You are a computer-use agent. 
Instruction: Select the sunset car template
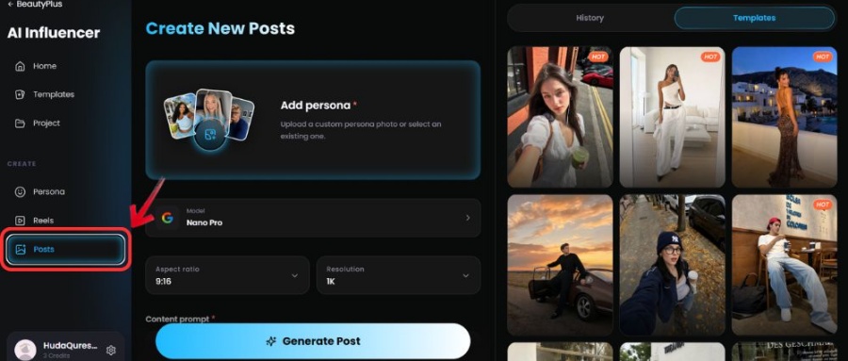tap(560, 265)
